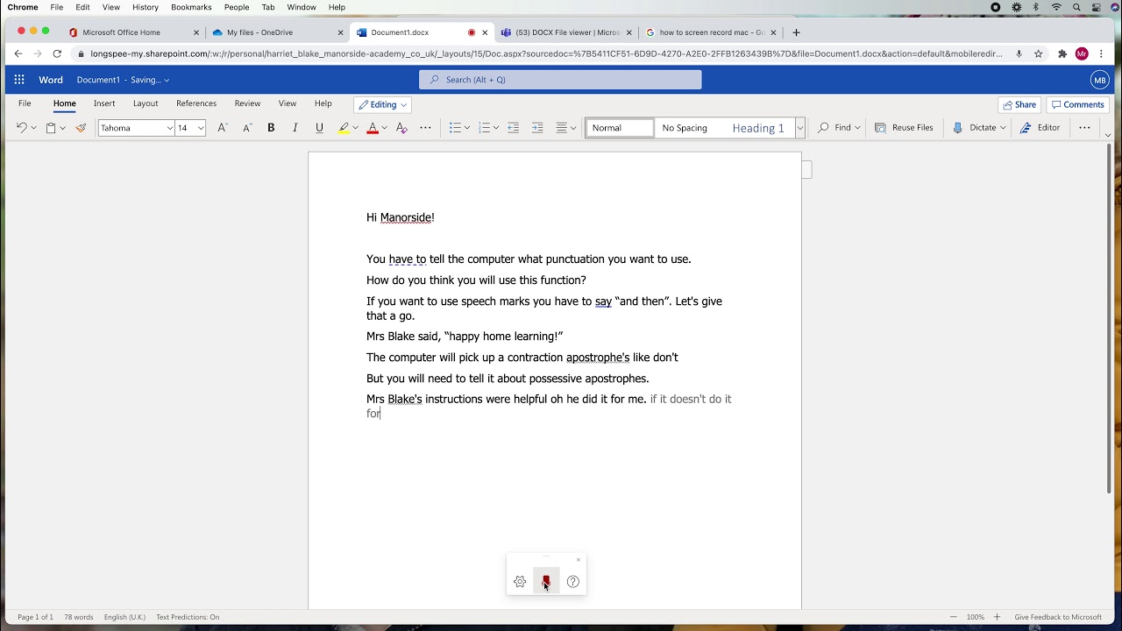The height and width of the screenshot is (631, 1122).
Task: Apply red font color
Action: 373,128
